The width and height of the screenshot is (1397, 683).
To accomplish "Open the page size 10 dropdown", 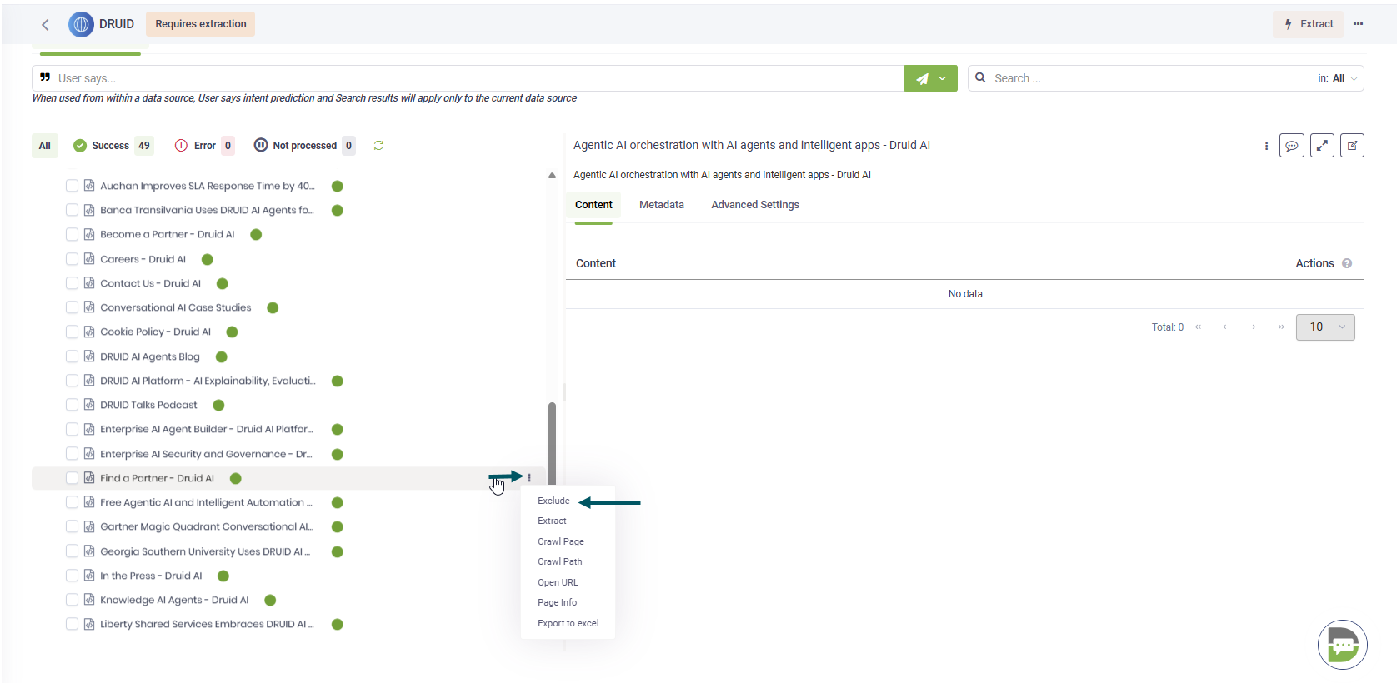I will (x=1325, y=327).
